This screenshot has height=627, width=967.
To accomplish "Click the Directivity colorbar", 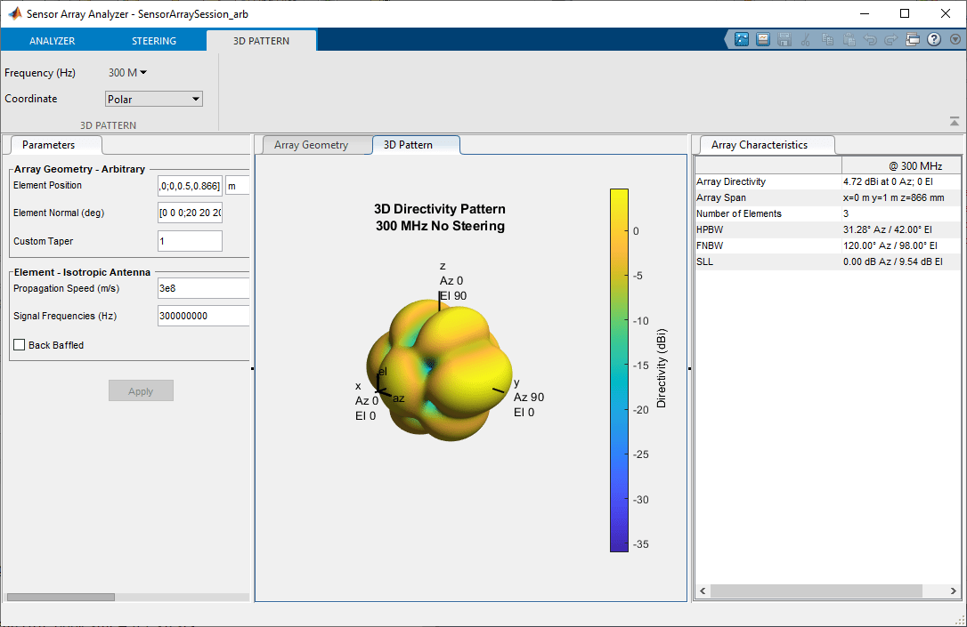I will pyautogui.click(x=619, y=370).
